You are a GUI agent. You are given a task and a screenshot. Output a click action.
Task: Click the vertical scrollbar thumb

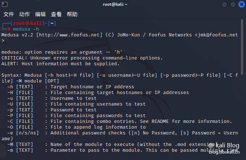pyautogui.click(x=242, y=46)
